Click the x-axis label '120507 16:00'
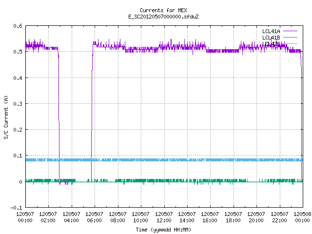 [x=210, y=217]
